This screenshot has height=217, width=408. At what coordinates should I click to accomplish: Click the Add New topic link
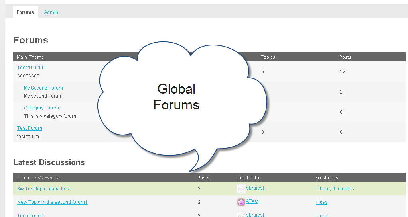pyautogui.click(x=47, y=178)
